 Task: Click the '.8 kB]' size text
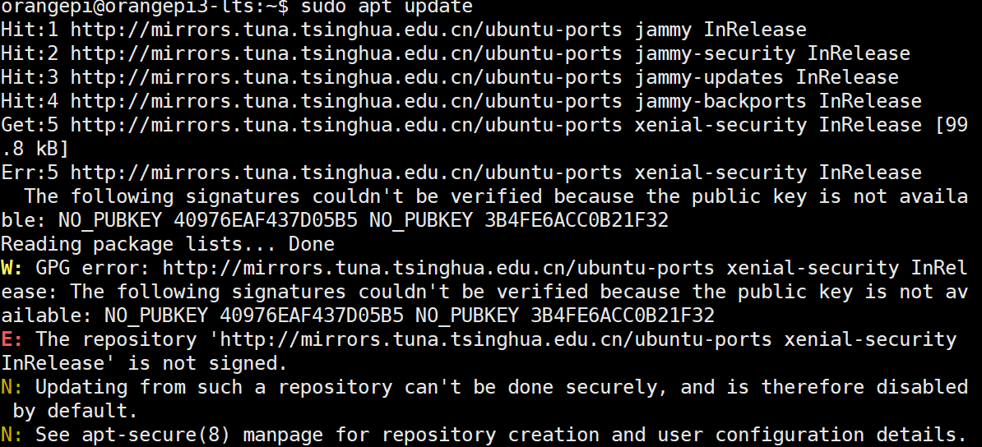[35, 149]
